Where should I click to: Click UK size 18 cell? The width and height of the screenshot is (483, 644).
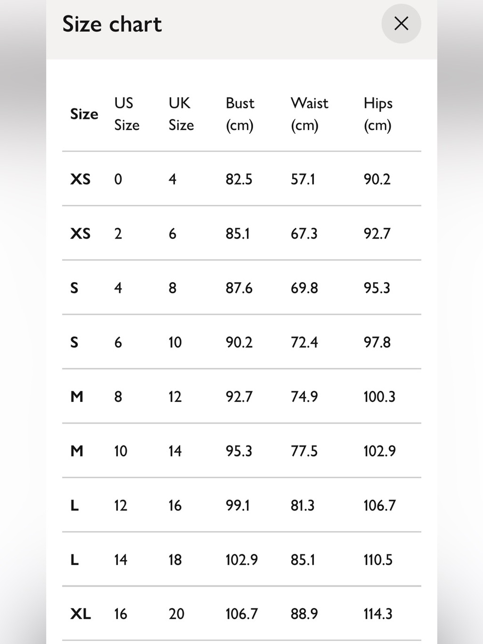pyautogui.click(x=175, y=559)
